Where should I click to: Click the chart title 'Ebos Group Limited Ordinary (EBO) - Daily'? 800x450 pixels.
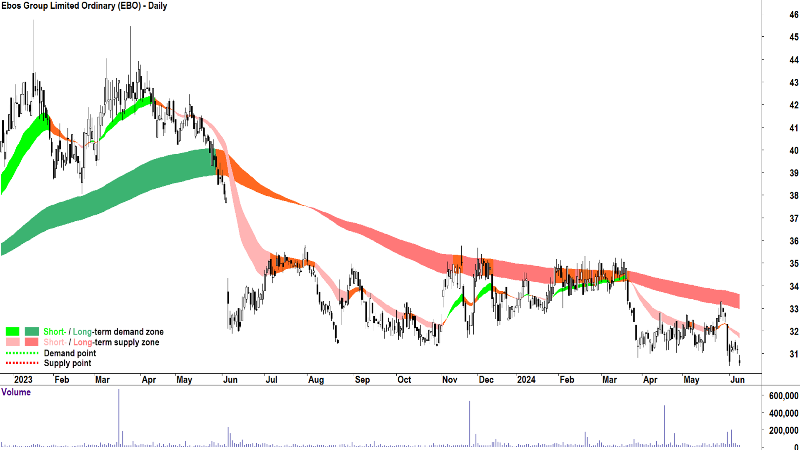click(84, 6)
